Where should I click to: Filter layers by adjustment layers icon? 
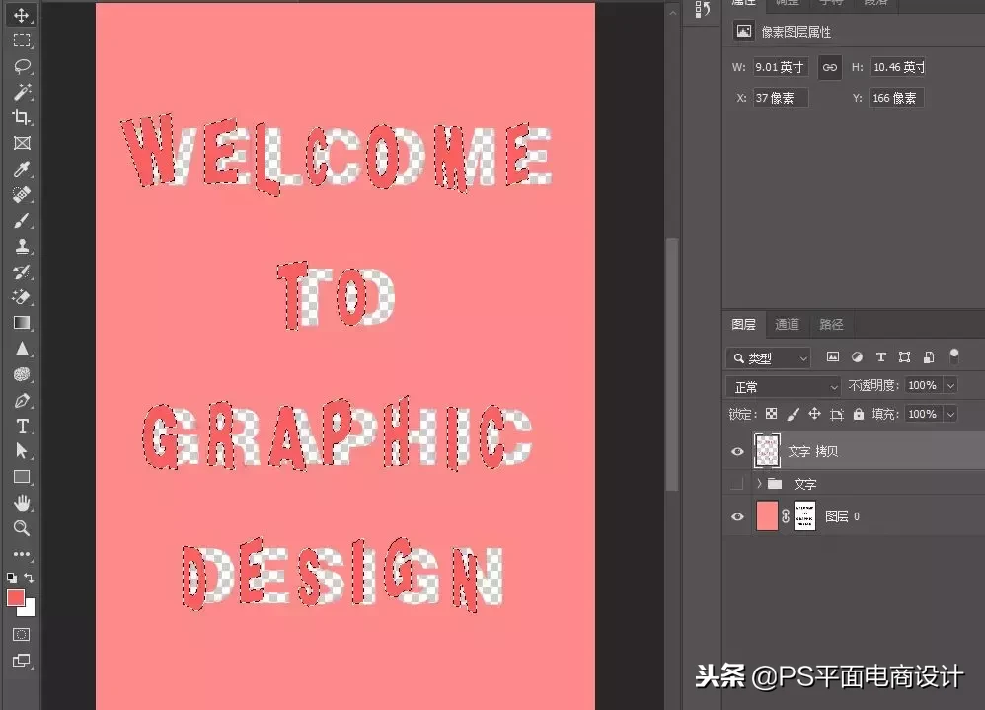coord(857,356)
